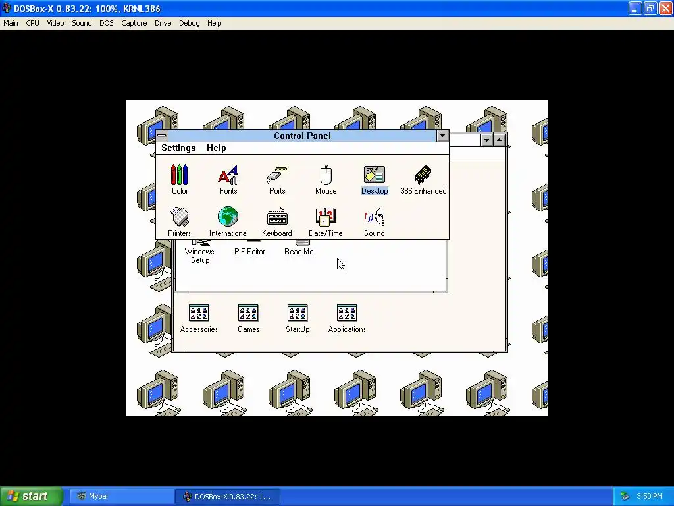The height and width of the screenshot is (506, 674).
Task: Click Program Manager's maximize up-arrow button
Action: [x=499, y=140]
